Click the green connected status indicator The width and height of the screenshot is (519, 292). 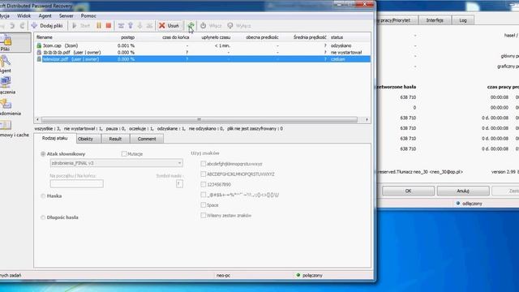click(298, 275)
